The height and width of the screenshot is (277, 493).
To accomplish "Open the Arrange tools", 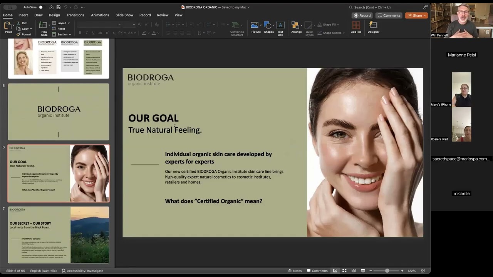I will click(296, 28).
